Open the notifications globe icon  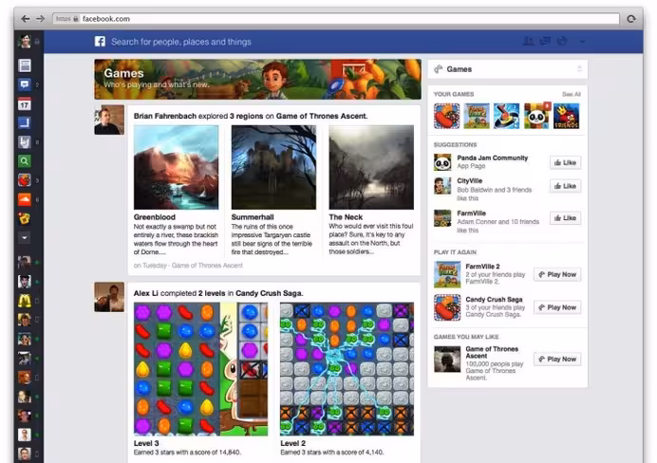[x=562, y=41]
